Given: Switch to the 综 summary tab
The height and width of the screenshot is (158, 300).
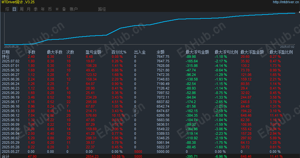Looking at the screenshot, I should click(7, 9).
